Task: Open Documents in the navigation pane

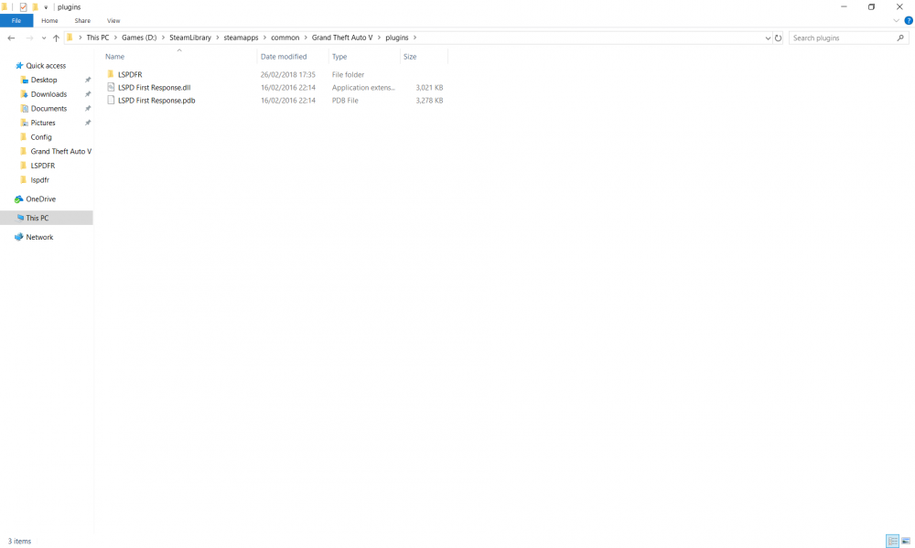Action: [x=48, y=109]
